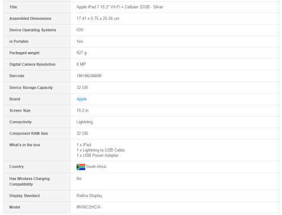
Task: Select the Lightning connectivity value
Action: coord(85,122)
